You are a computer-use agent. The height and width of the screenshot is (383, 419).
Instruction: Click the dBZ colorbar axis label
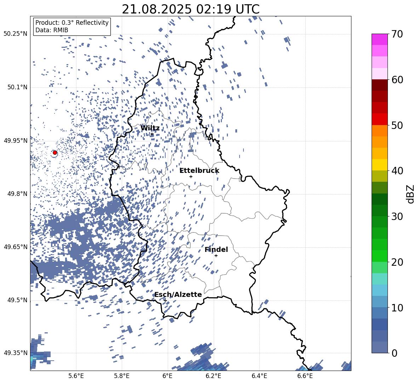coord(410,194)
